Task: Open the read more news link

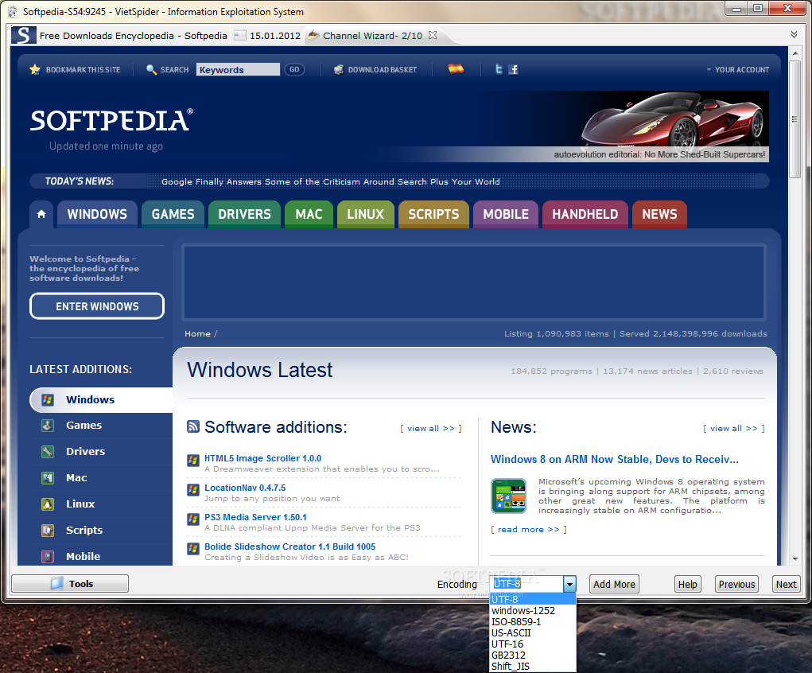Action: 529,530
